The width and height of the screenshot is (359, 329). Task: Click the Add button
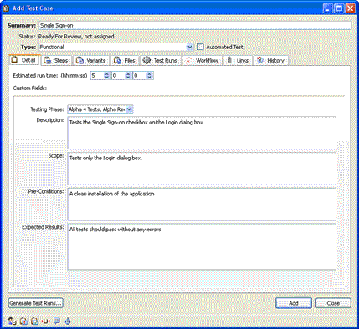[x=294, y=303]
